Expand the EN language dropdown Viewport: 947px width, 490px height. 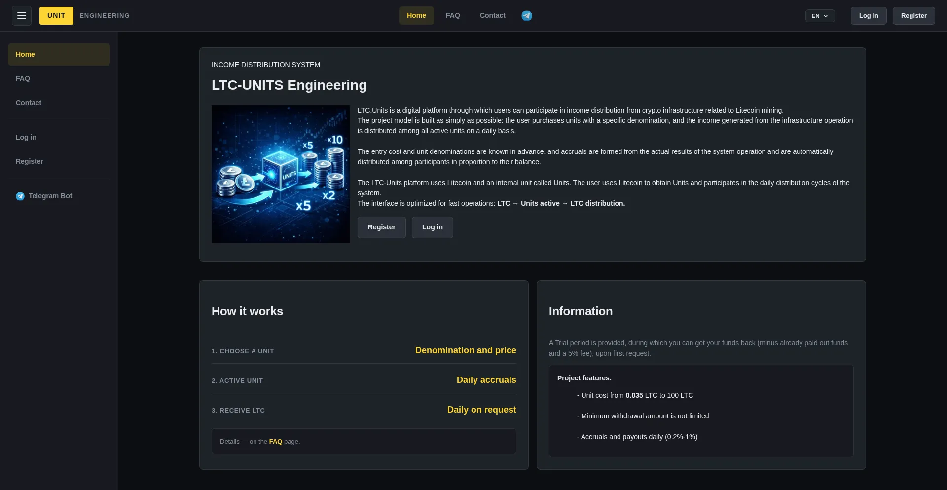point(820,16)
